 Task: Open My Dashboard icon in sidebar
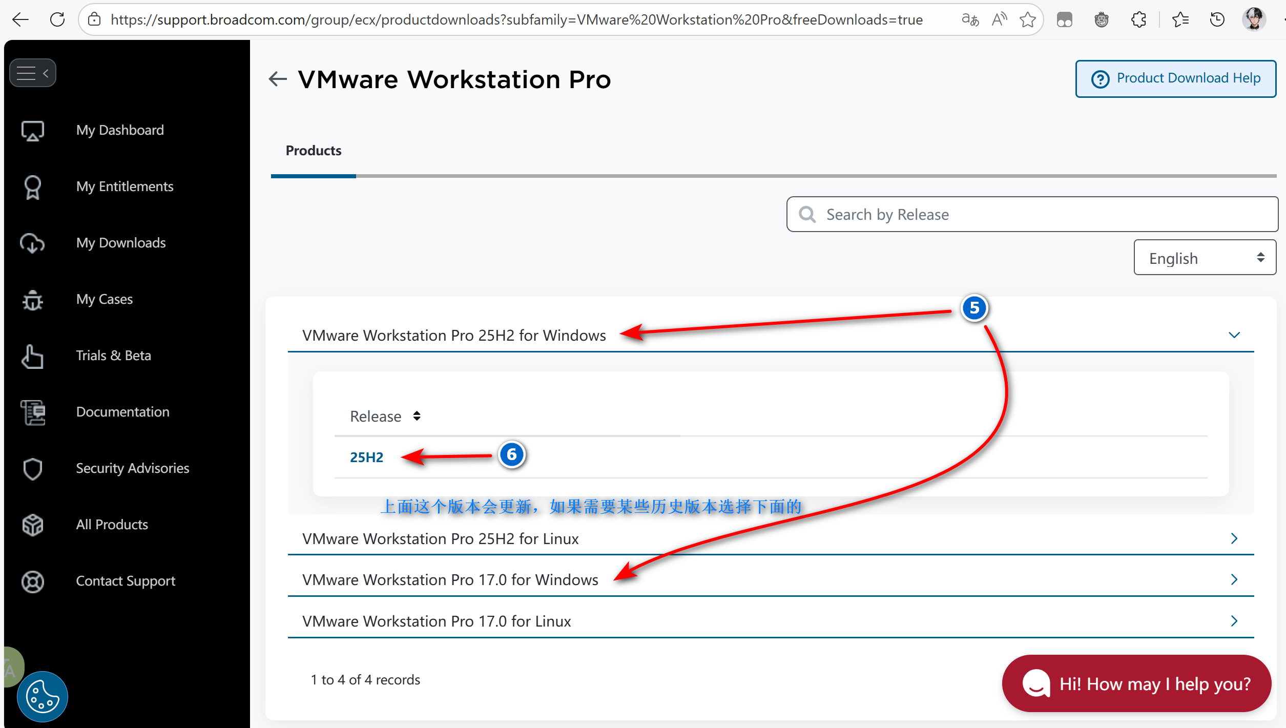coord(32,130)
